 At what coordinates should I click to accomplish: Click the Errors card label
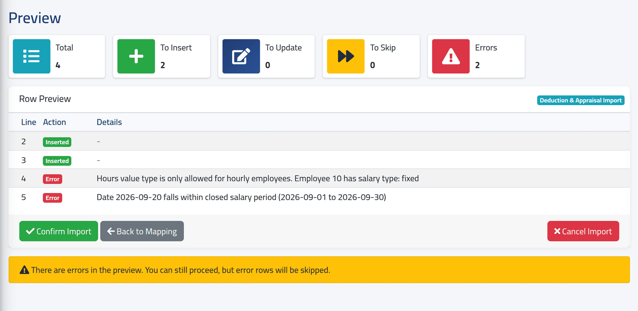pos(486,48)
